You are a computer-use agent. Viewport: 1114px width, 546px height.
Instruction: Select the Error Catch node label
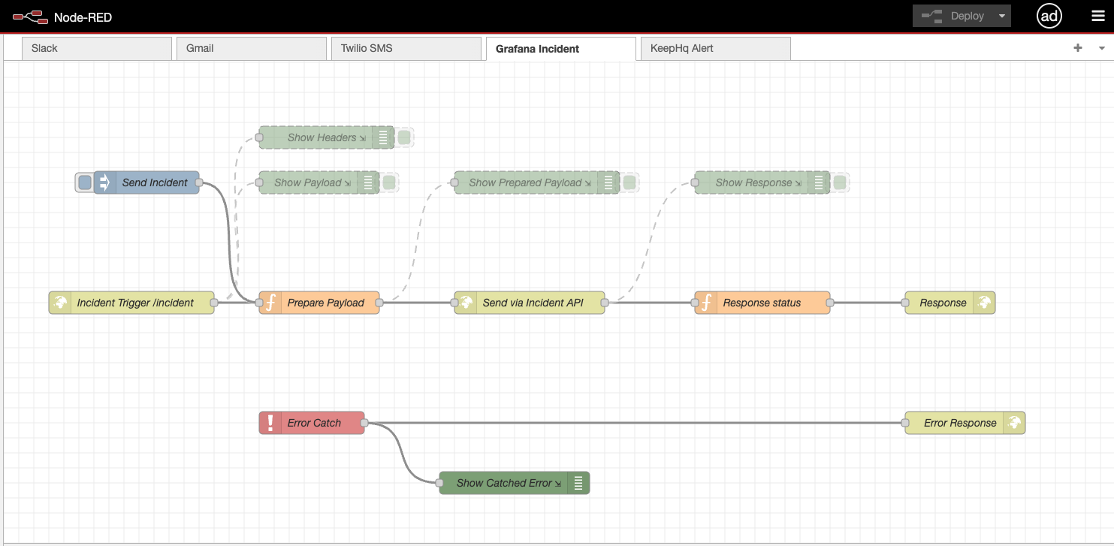point(314,423)
